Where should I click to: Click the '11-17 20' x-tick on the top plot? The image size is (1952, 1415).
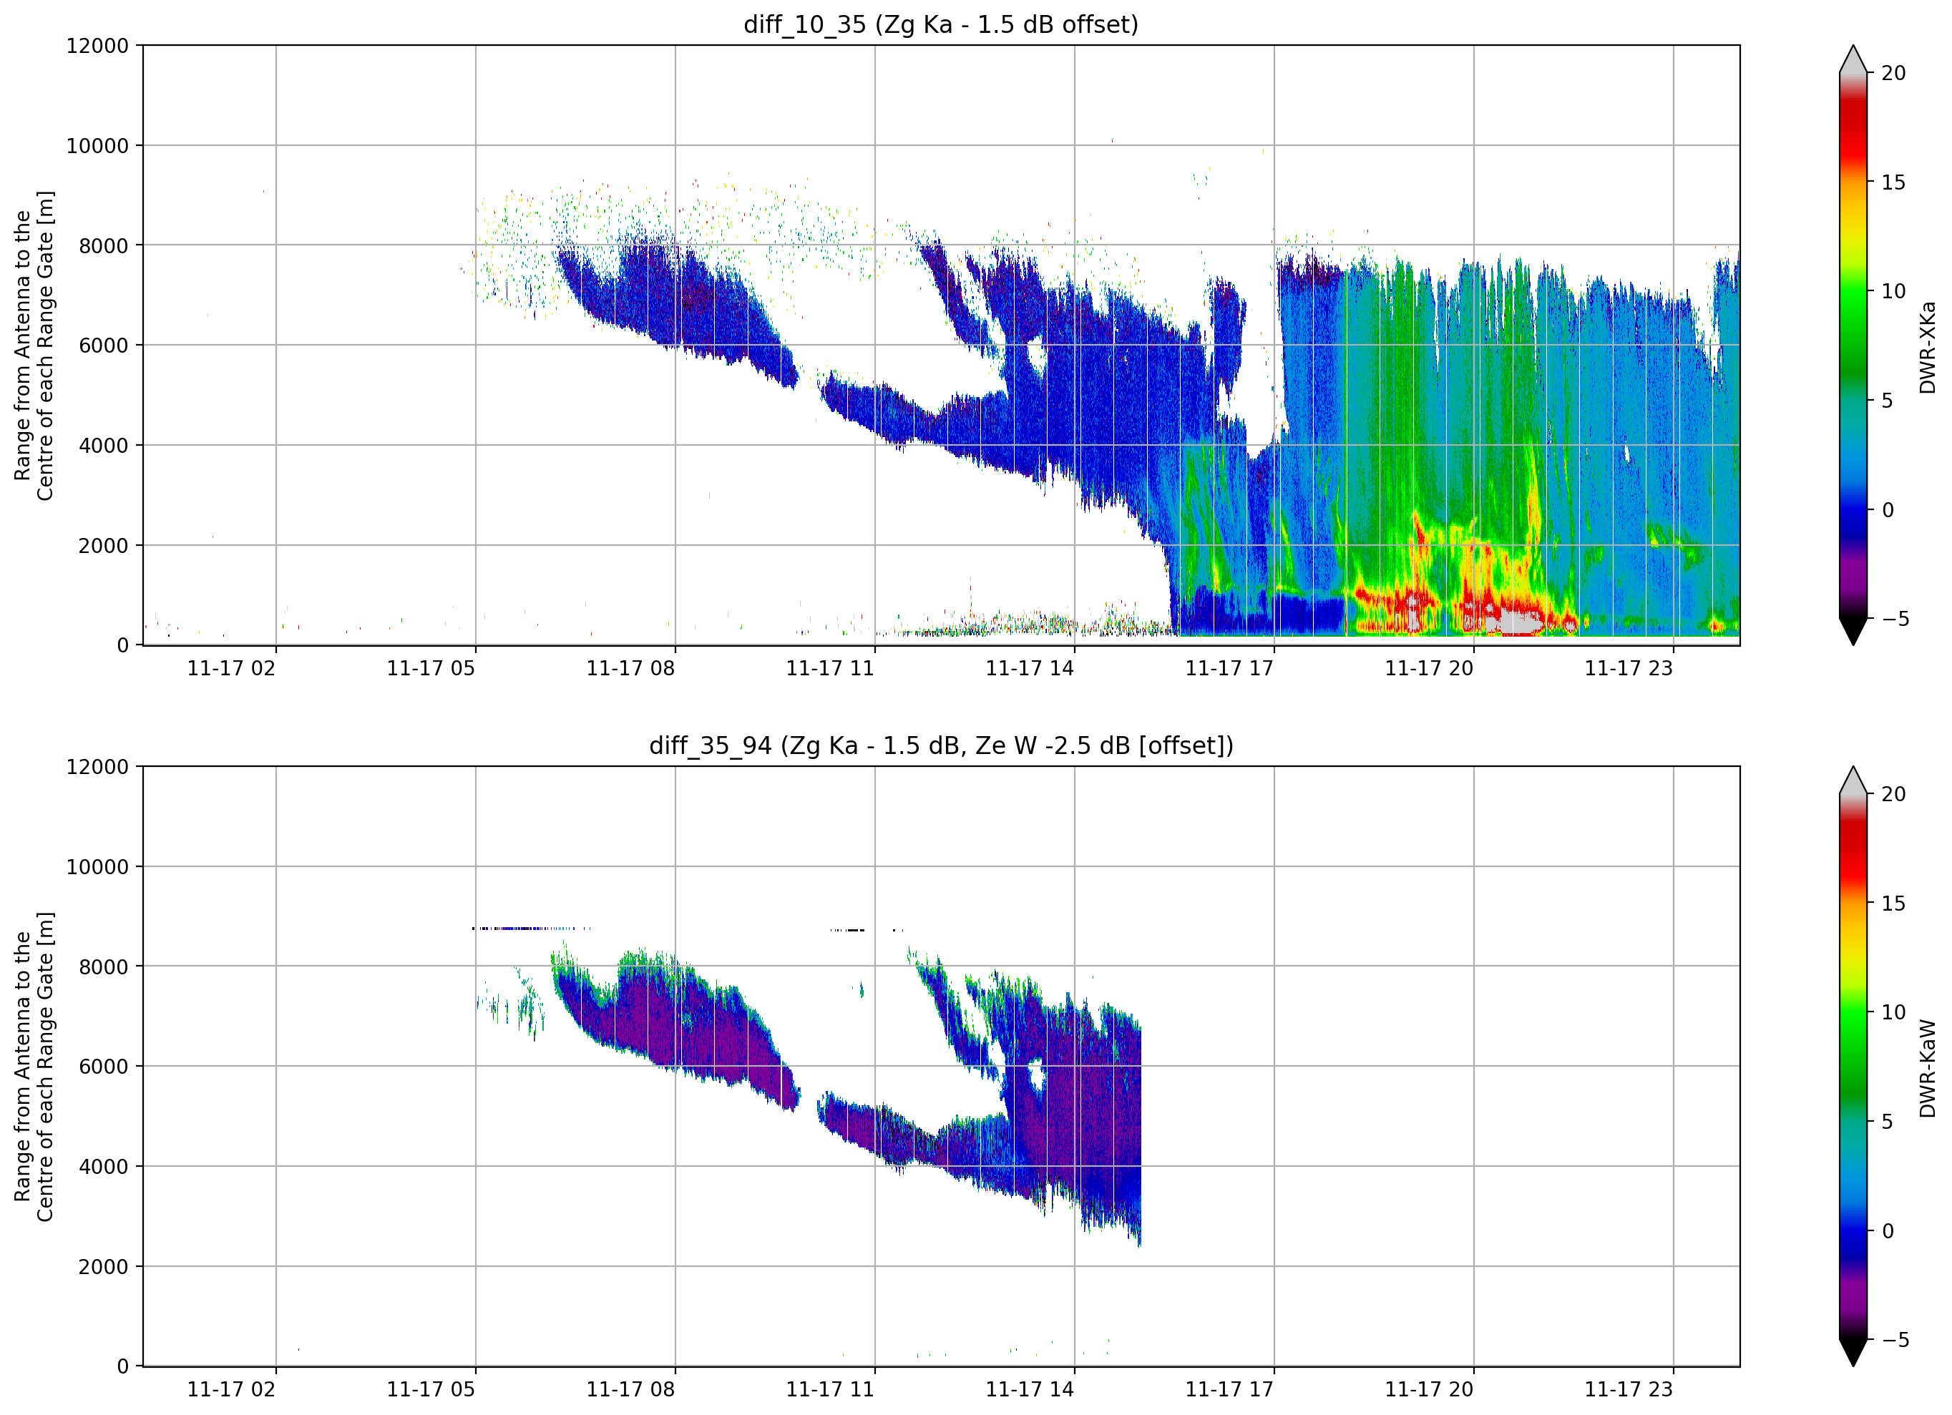[x=1430, y=669]
